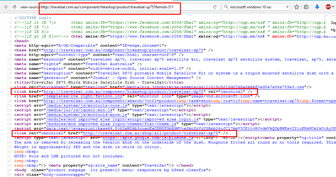Open the jchoptimize CSS stylesheet link

coord(215,87)
